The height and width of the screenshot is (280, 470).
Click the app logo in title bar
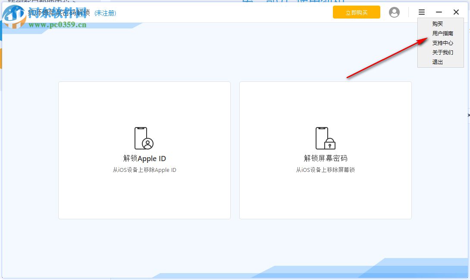[13, 12]
